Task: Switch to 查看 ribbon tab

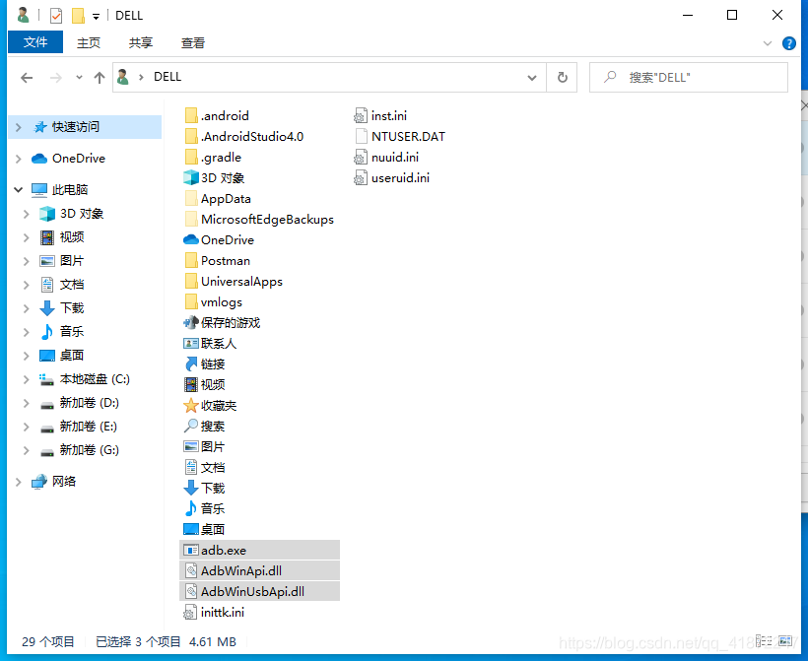Action: 193,42
